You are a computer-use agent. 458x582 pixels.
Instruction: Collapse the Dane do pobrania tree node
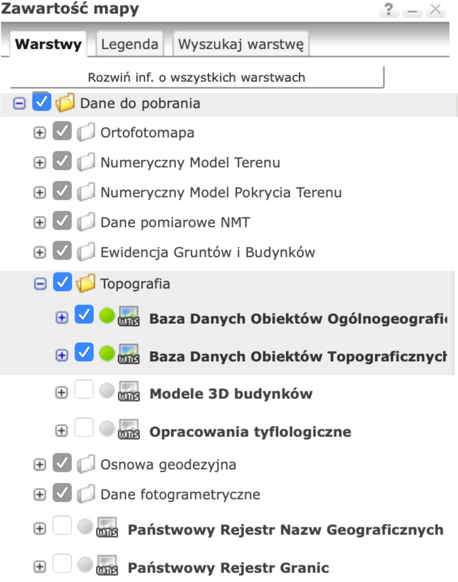tap(19, 103)
